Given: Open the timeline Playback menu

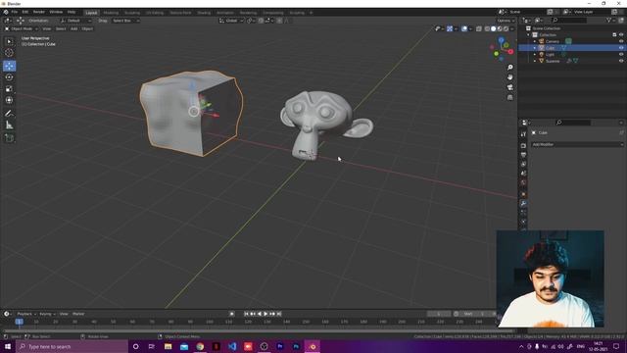Looking at the screenshot, I should (x=26, y=314).
